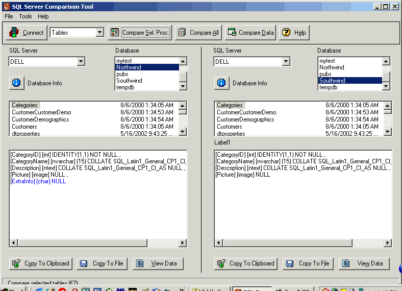
Task: Click left Copy To Clipboard button
Action: 41,263
